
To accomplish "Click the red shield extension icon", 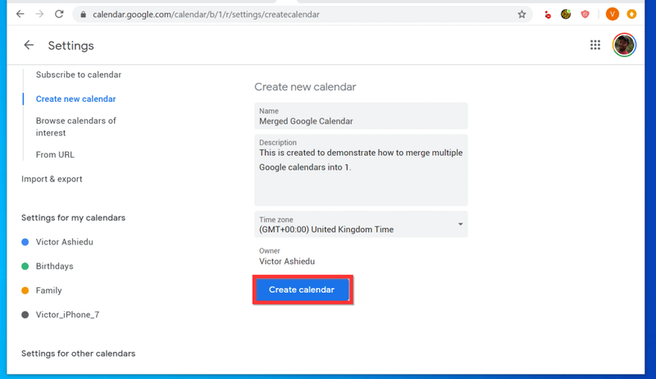I will coord(585,15).
